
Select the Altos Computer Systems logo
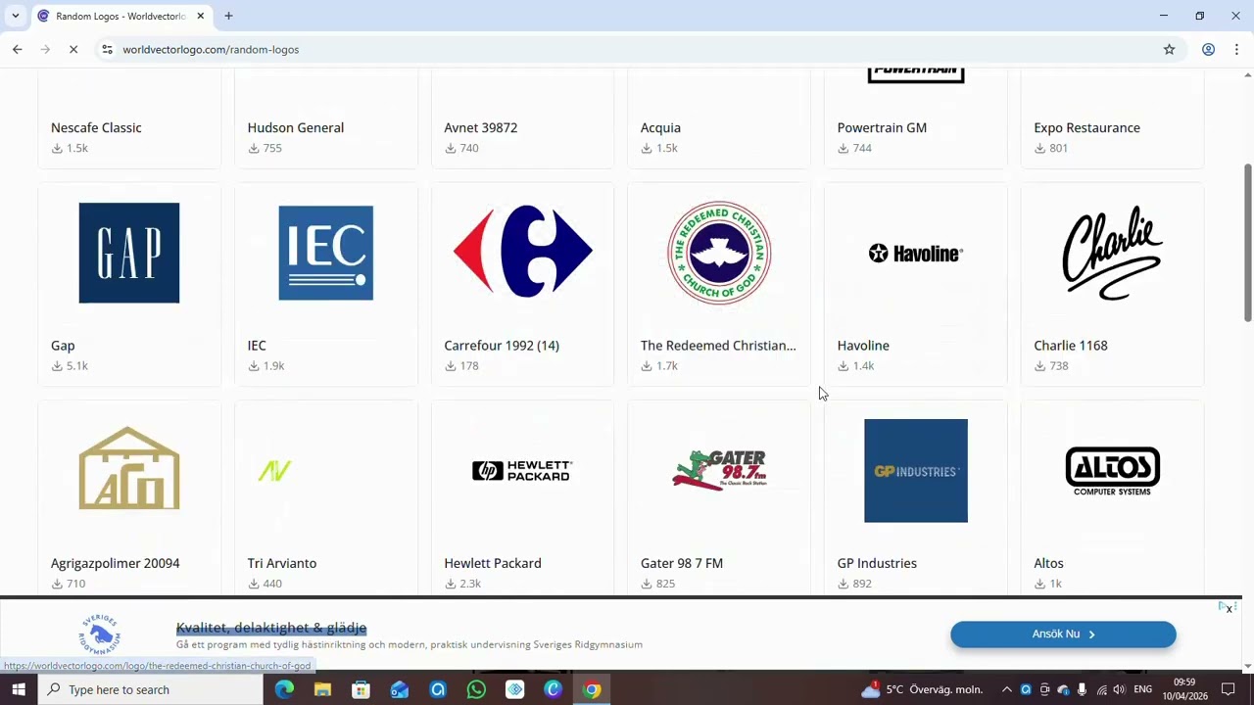pyautogui.click(x=1112, y=471)
